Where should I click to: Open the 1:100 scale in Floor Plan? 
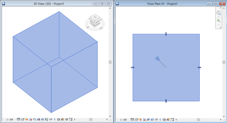tap(123, 120)
